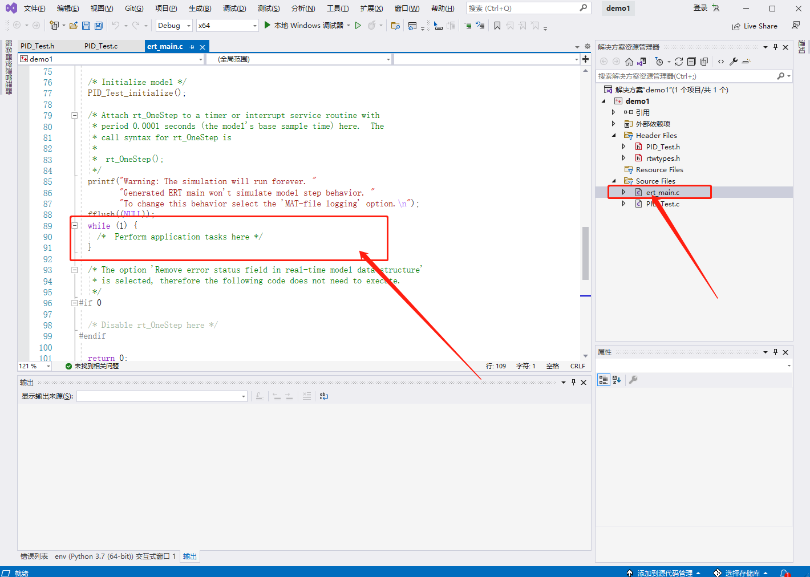Expand the 外部依赖项 node
The height and width of the screenshot is (577, 810).
pyautogui.click(x=614, y=124)
